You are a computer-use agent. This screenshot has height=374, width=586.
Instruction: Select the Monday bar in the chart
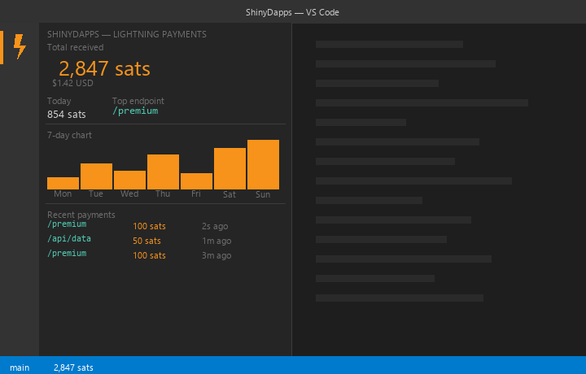[x=63, y=183]
